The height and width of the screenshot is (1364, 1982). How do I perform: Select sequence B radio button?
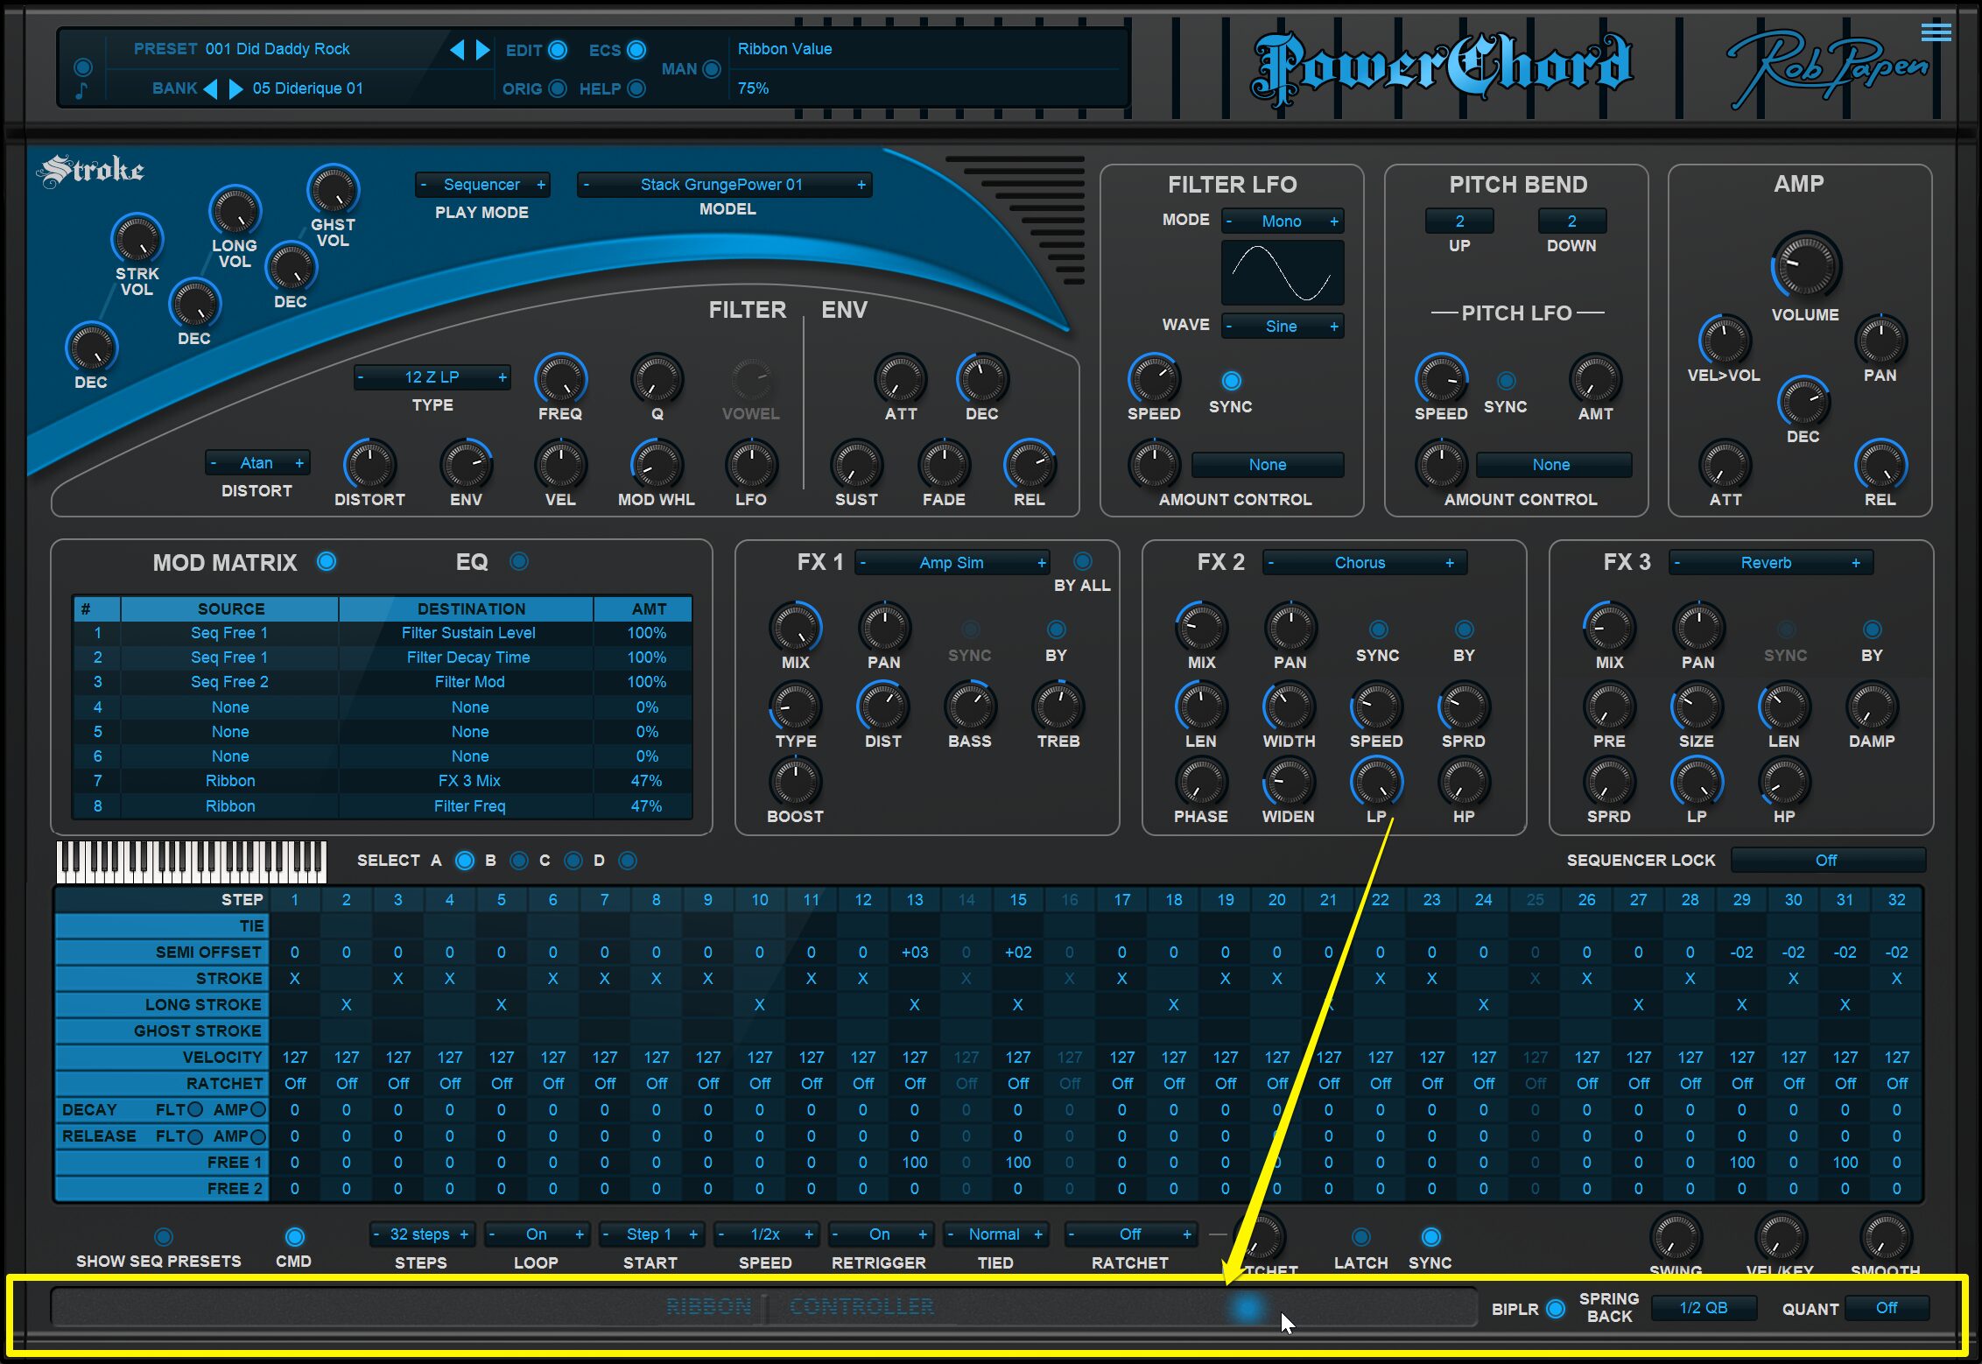pos(519,861)
